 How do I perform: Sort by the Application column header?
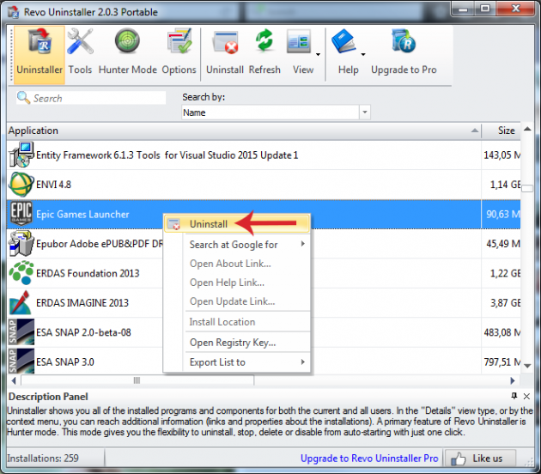point(240,131)
